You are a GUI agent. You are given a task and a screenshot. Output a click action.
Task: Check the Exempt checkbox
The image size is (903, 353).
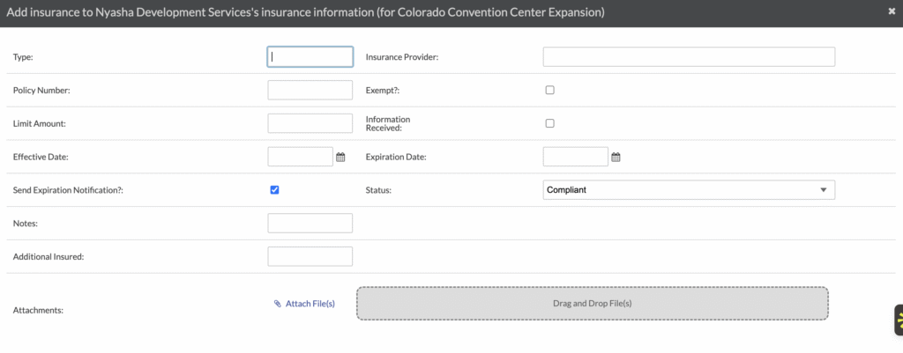(x=549, y=90)
